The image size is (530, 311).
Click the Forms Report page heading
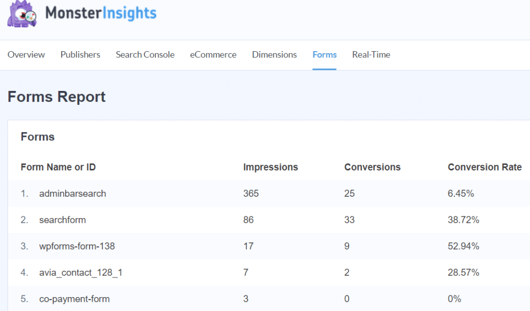57,97
